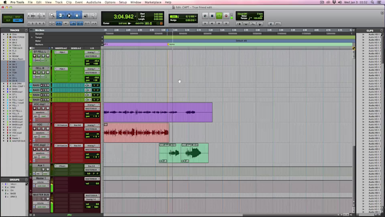Viewport: 385px width, 217px height.
Task: Select MASTER BUS in Tracks list
Action: (19, 141)
